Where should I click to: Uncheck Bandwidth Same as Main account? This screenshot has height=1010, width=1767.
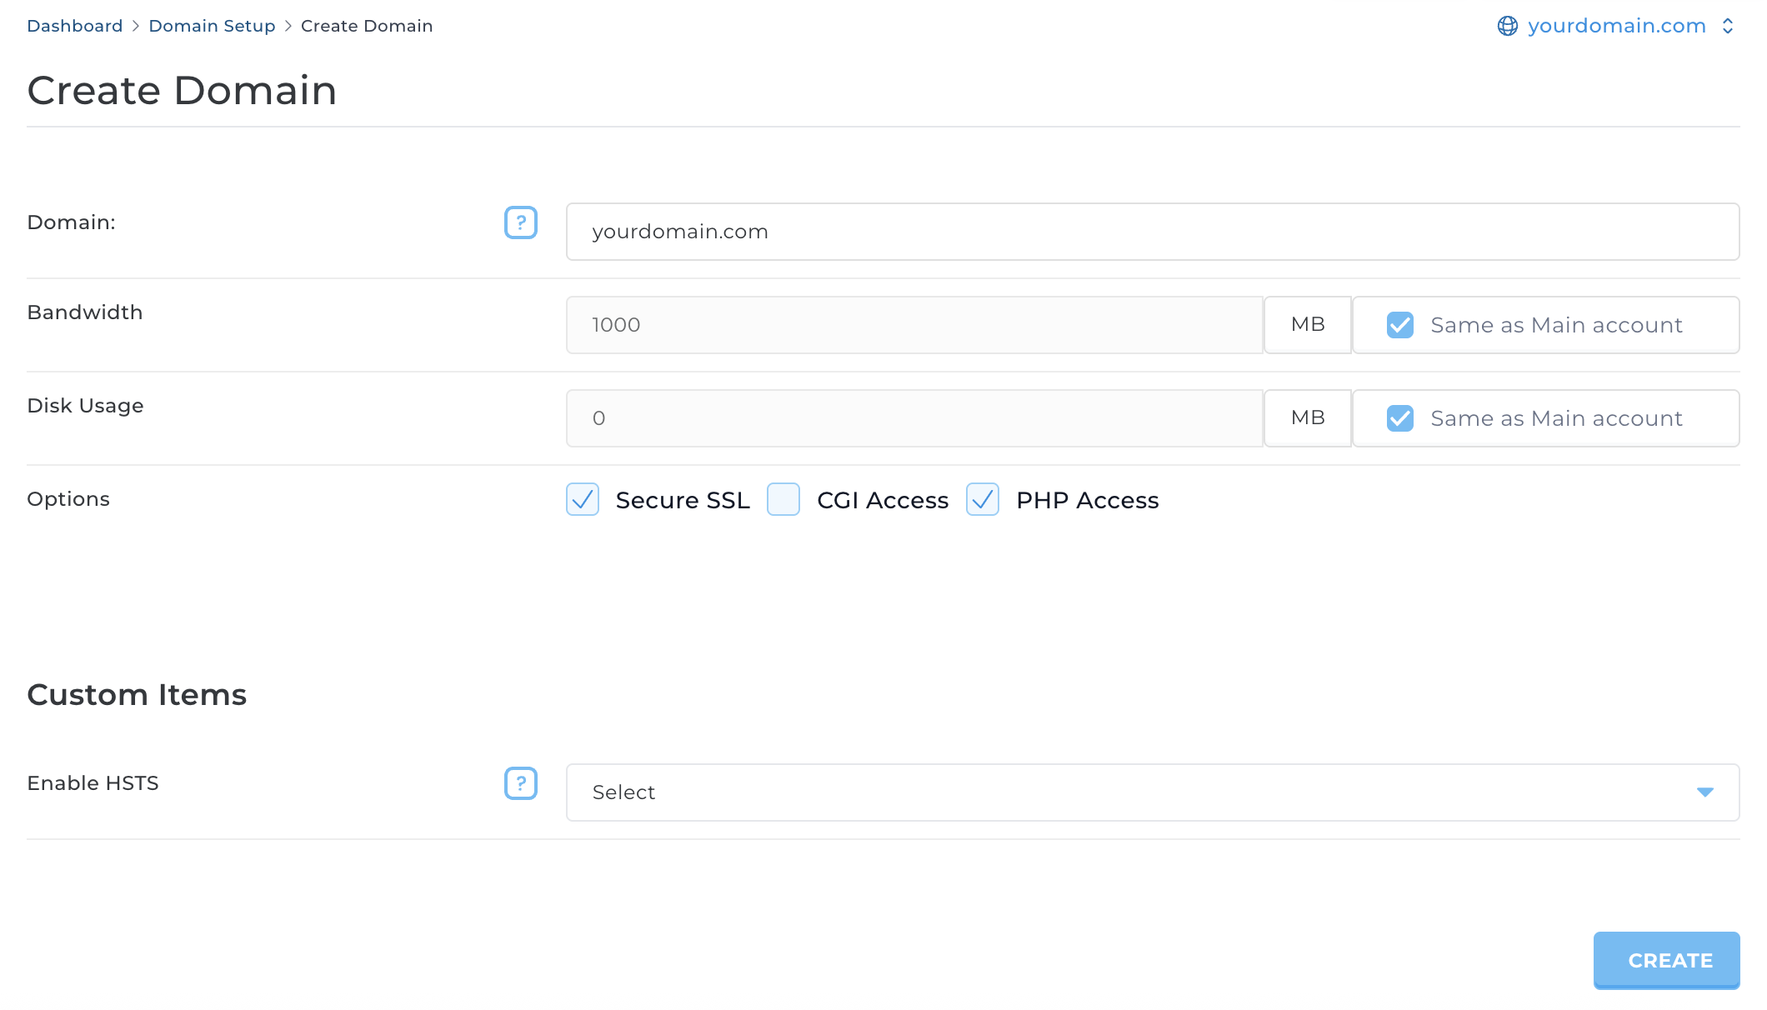coord(1400,325)
